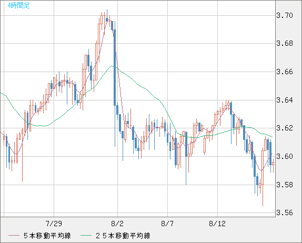
Task: Click the 5本移動平均線 legend text
Action: click(47, 236)
